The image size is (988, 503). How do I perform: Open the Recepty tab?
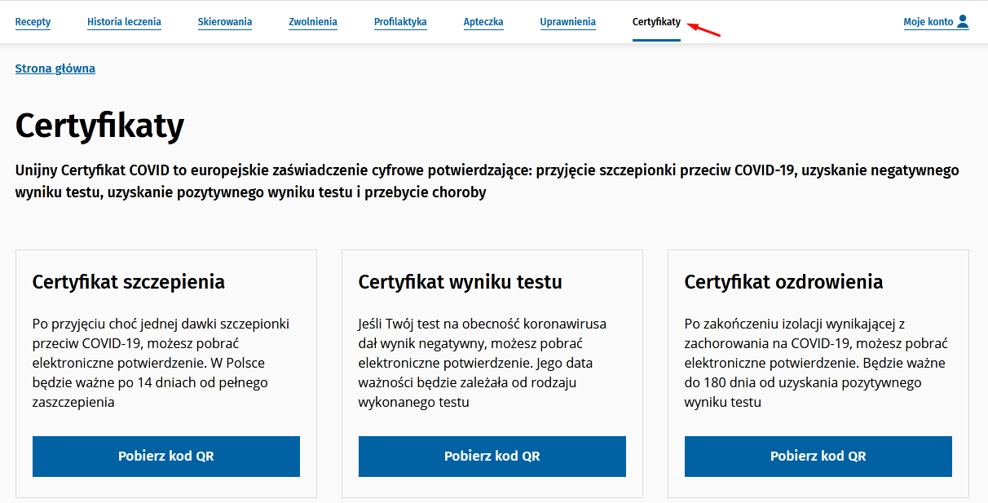pos(33,22)
